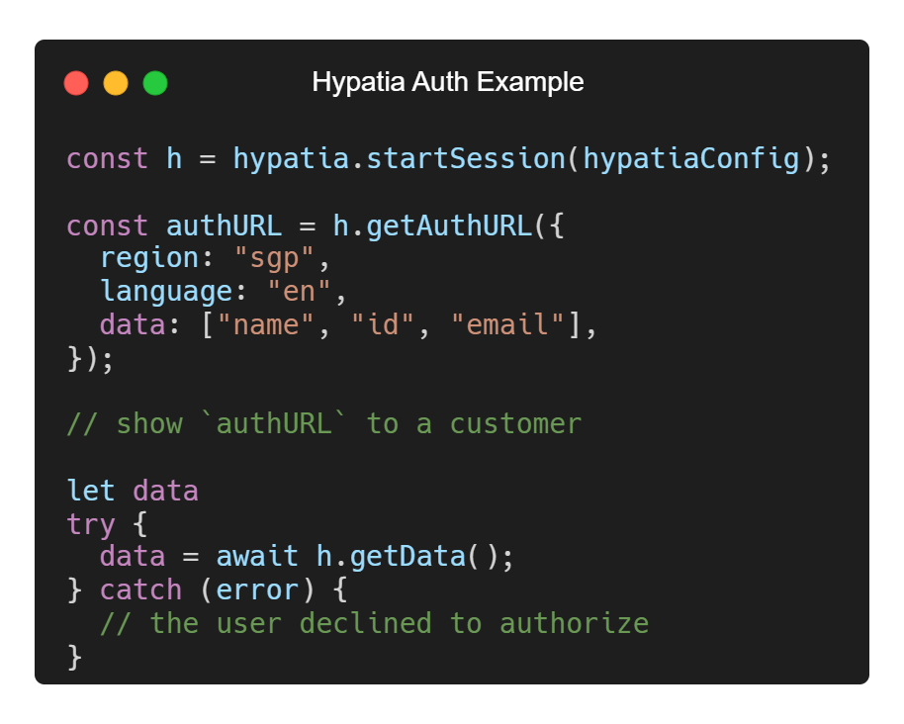This screenshot has width=904, height=724.
Task: Click the hypatiaConfig argument
Action: 690,158
